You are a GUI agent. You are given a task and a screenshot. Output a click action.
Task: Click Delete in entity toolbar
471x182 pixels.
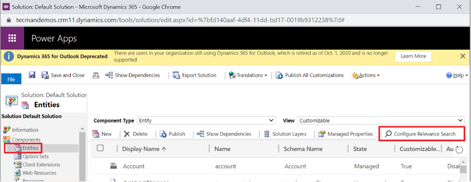[135, 134]
